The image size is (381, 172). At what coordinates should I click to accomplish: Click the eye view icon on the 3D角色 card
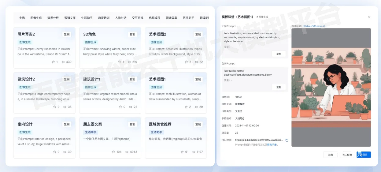[x=129, y=62]
